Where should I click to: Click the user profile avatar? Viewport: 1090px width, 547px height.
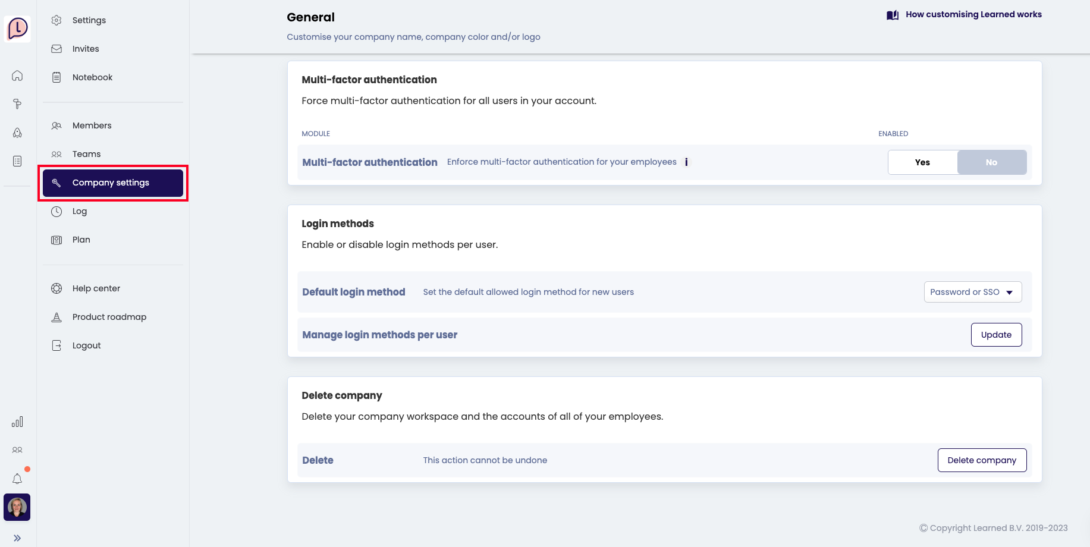17,507
